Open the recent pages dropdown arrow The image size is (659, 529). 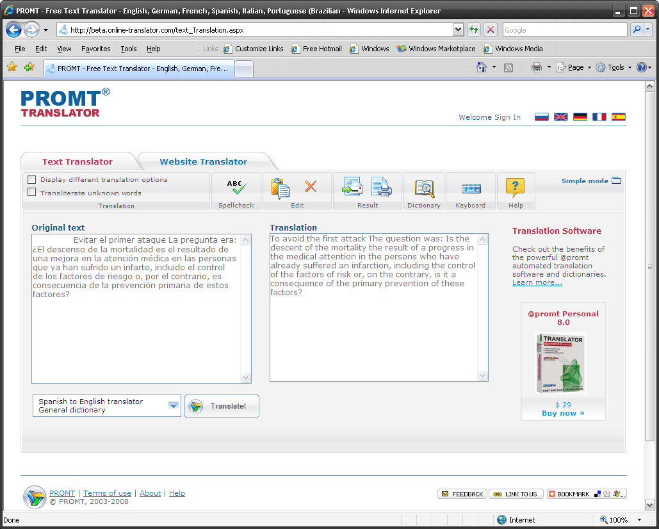(46, 30)
